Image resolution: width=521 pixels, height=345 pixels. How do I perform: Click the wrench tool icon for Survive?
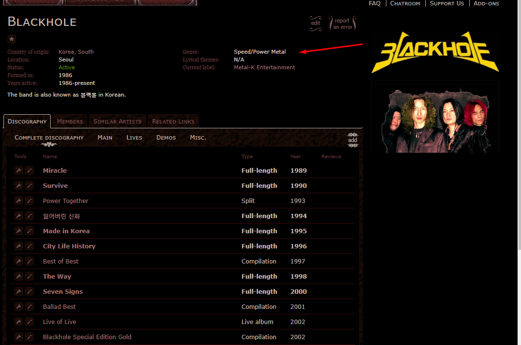coord(19,185)
